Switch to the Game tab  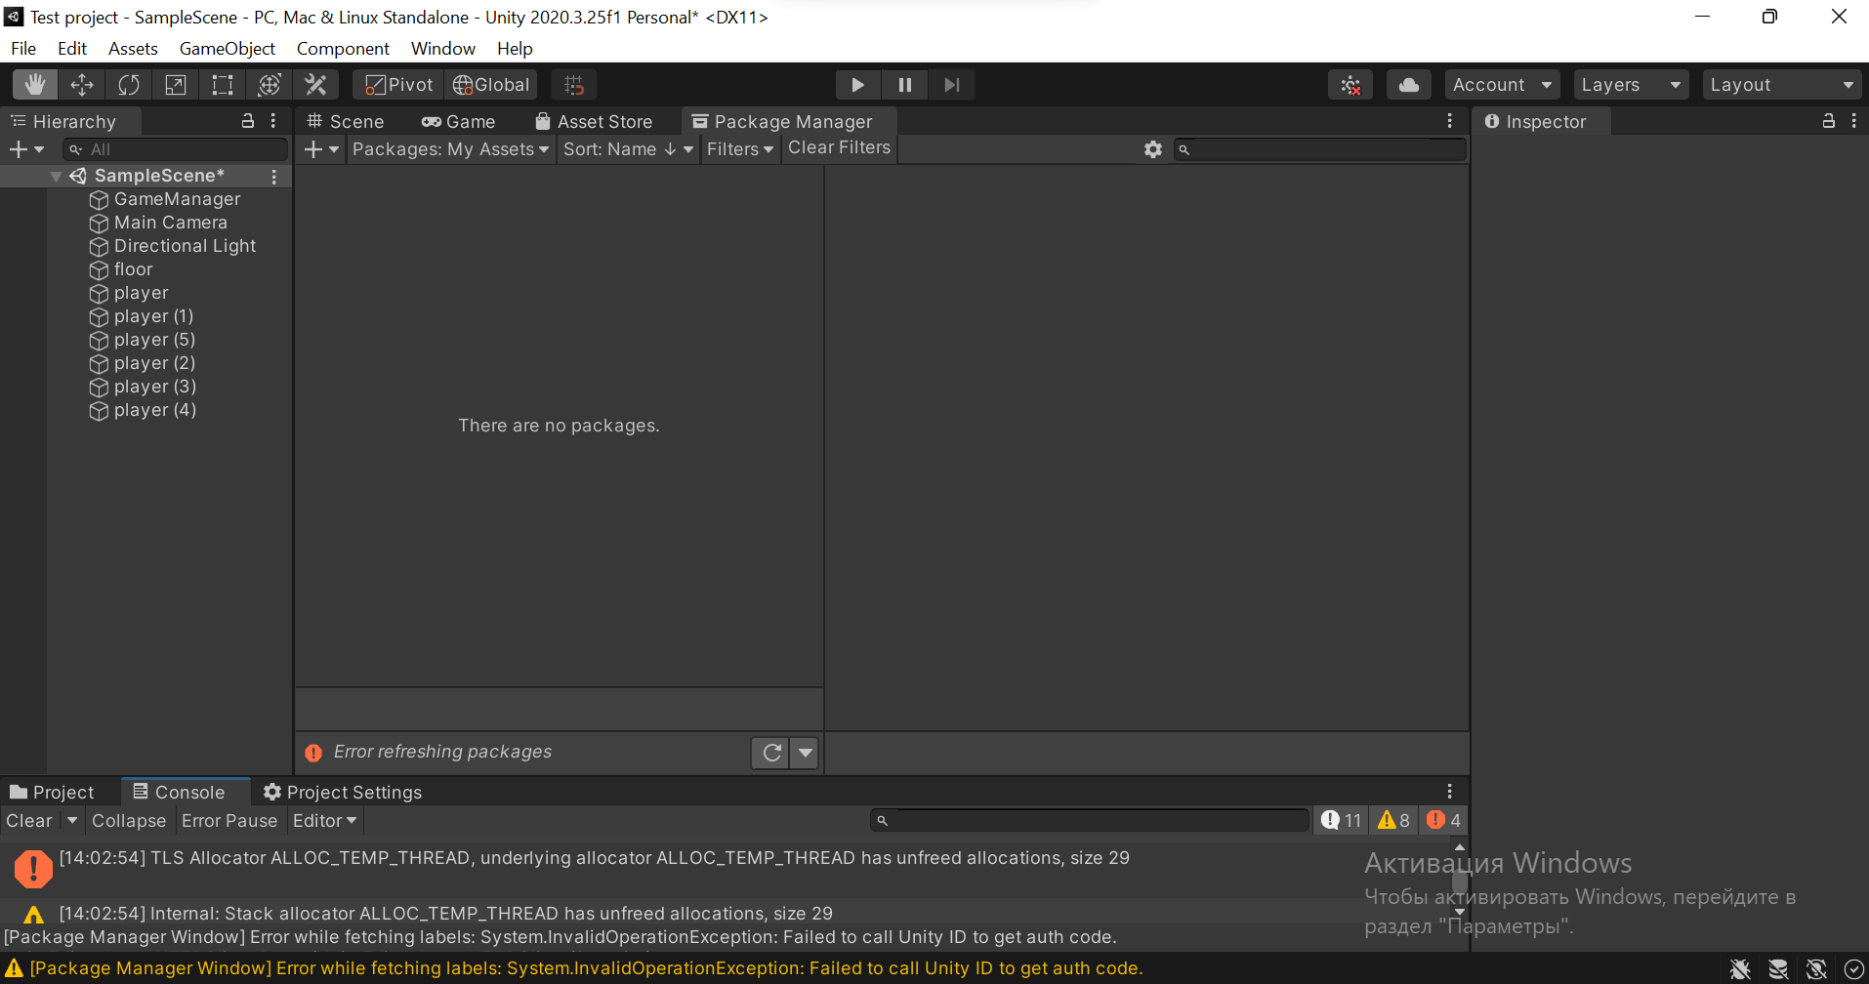tap(459, 121)
